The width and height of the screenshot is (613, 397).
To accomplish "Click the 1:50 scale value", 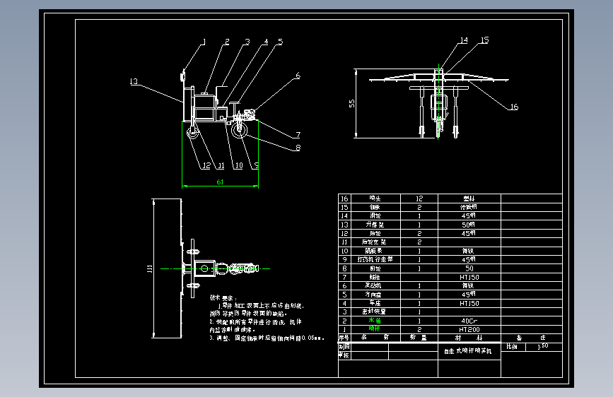I will pos(543,346).
